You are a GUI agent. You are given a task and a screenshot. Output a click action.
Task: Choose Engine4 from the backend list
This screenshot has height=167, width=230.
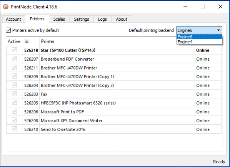(x=199, y=42)
